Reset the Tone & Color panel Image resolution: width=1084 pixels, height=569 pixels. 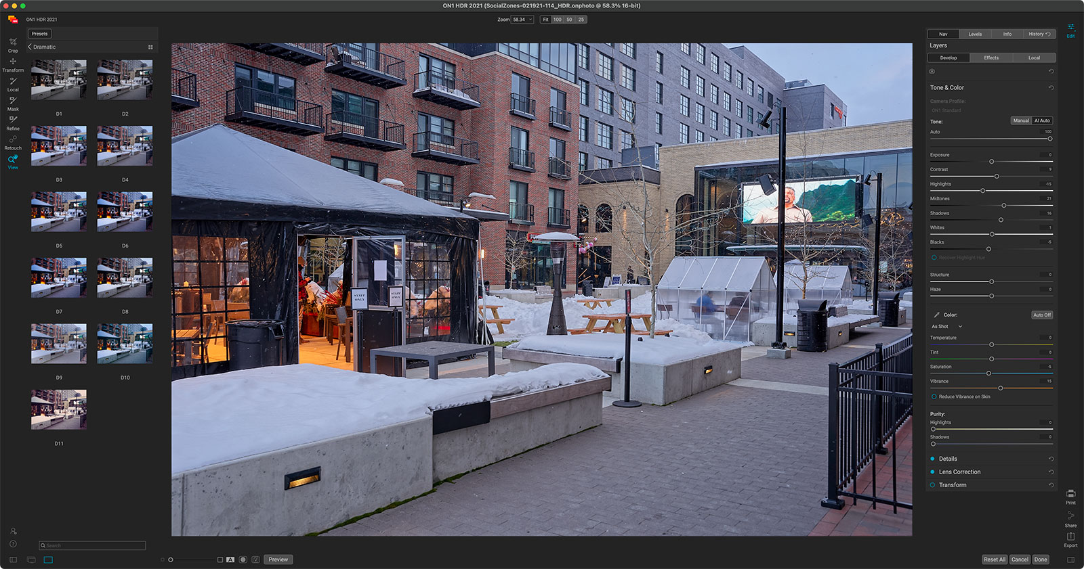coord(1051,88)
